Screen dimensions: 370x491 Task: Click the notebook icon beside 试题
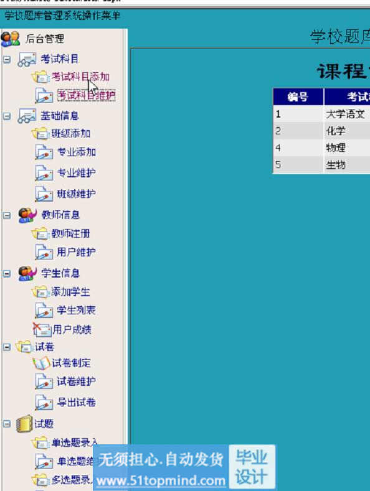tap(25, 424)
